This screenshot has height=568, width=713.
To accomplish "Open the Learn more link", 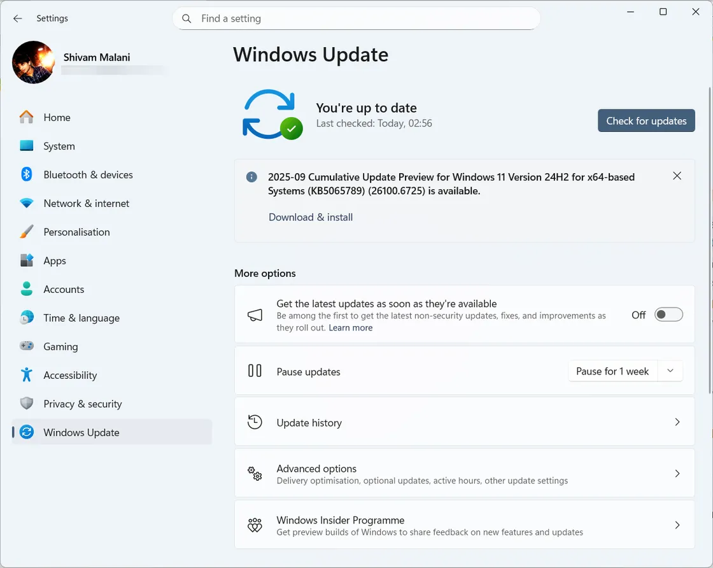I will click(x=350, y=327).
